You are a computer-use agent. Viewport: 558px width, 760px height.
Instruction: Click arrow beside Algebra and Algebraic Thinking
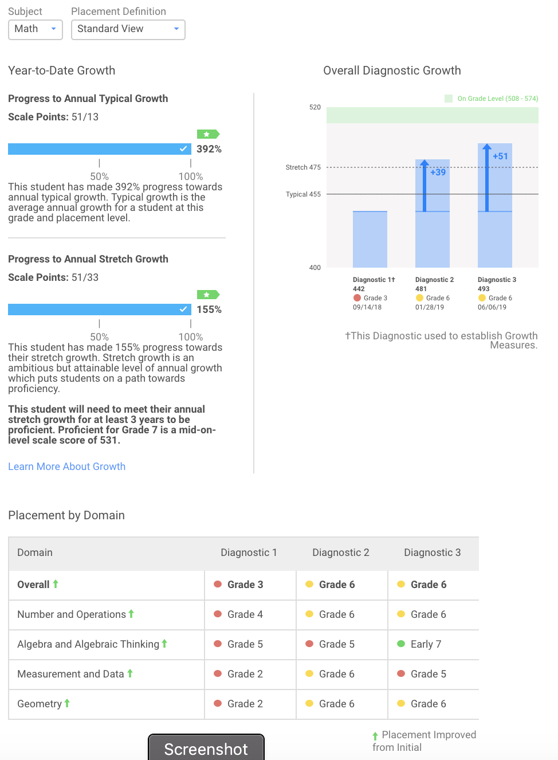(164, 644)
